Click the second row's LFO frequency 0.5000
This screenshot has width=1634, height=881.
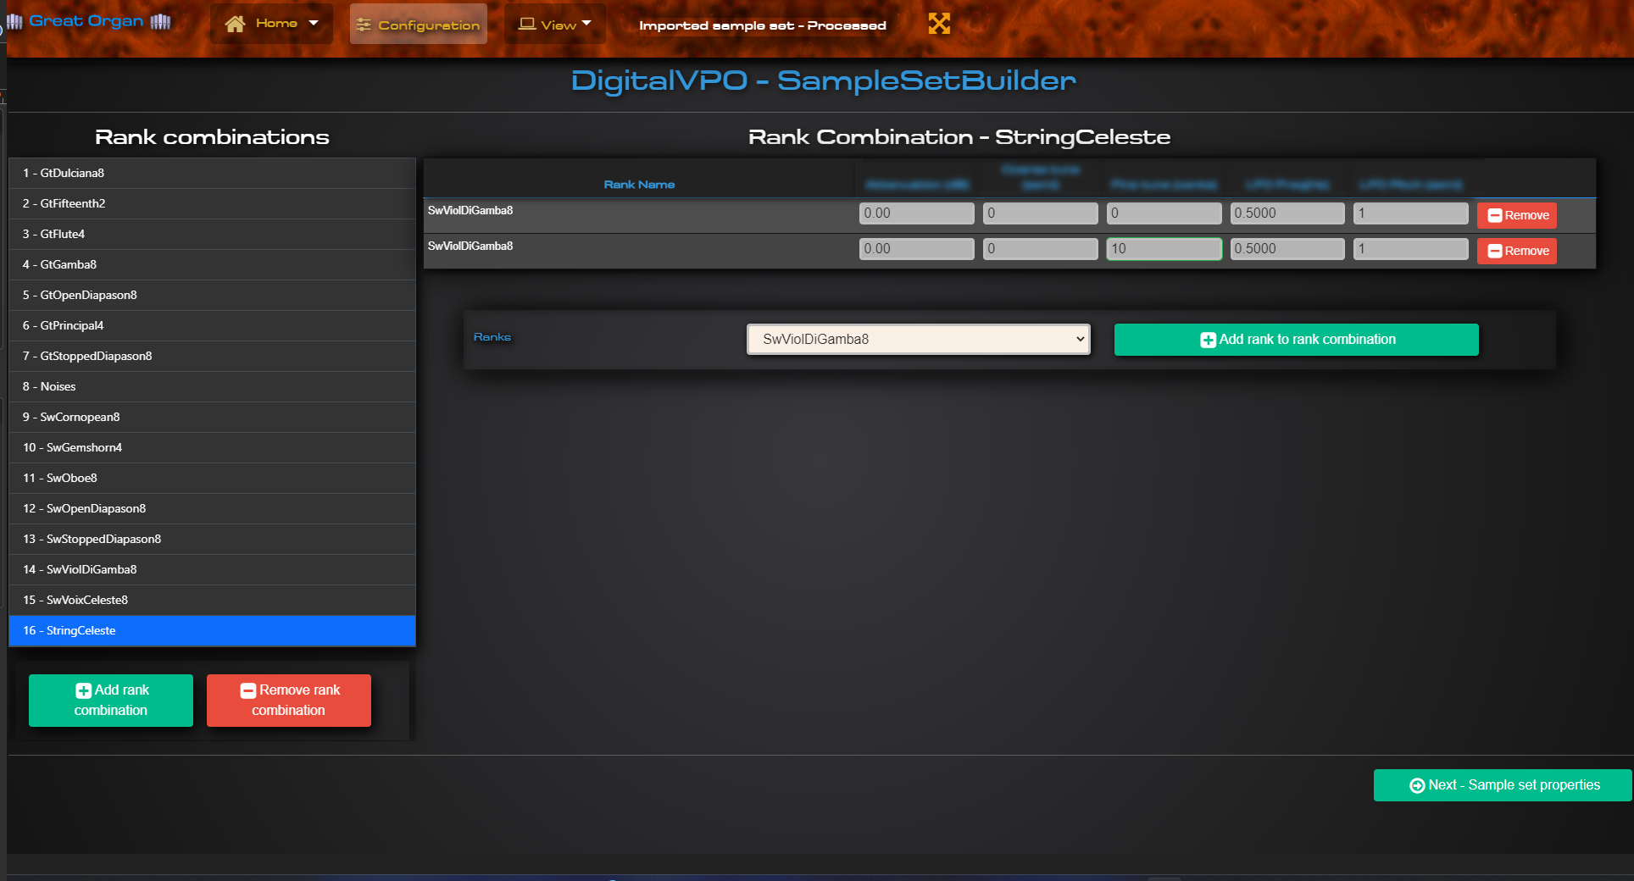[x=1287, y=249]
